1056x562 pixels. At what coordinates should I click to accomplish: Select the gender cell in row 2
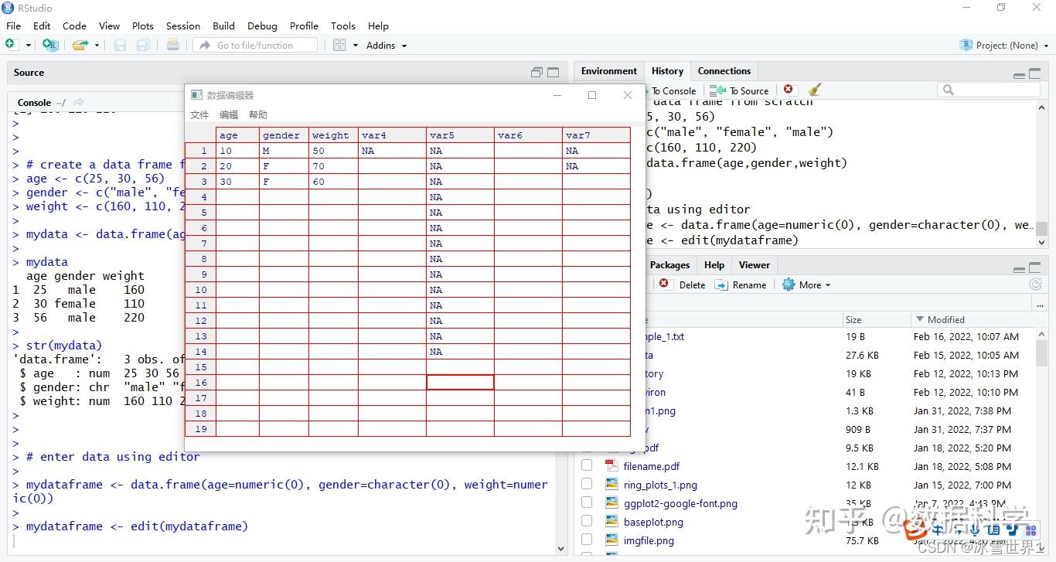tap(284, 166)
